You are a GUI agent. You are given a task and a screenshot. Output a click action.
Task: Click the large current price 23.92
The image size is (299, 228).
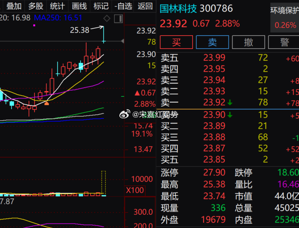click(173, 24)
